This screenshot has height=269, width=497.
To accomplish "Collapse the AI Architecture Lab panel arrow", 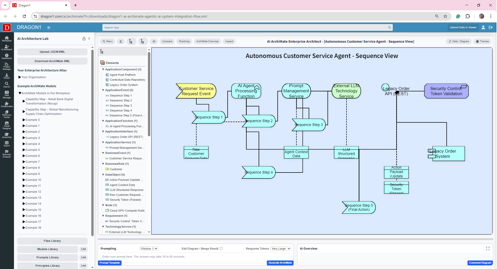I will [89, 39].
